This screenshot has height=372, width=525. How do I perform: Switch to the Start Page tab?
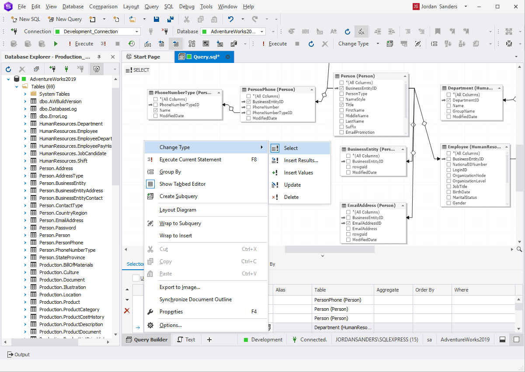(148, 57)
